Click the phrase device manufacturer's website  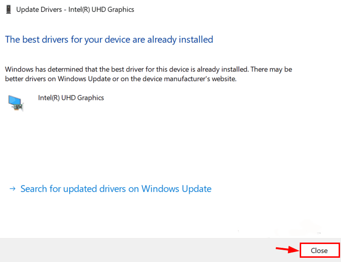[x=192, y=79]
